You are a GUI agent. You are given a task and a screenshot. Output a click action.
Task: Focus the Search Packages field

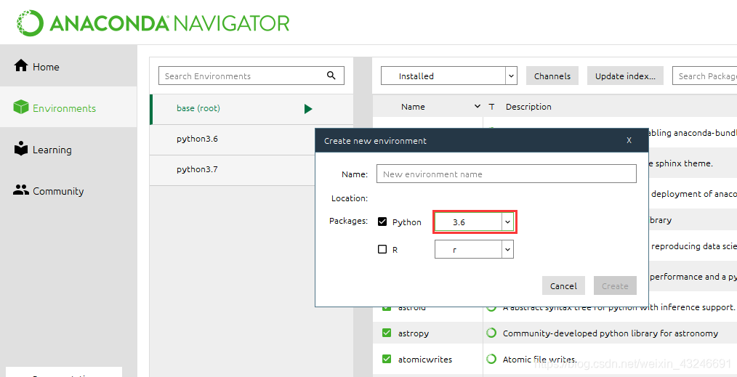pyautogui.click(x=704, y=76)
